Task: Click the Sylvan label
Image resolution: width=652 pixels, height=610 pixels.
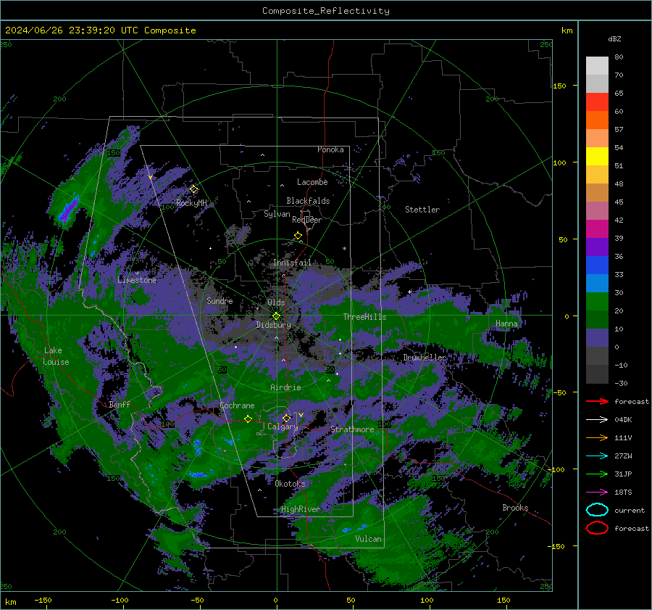Action: pos(277,214)
